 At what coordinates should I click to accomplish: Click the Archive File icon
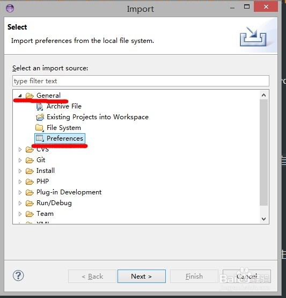tap(40, 106)
